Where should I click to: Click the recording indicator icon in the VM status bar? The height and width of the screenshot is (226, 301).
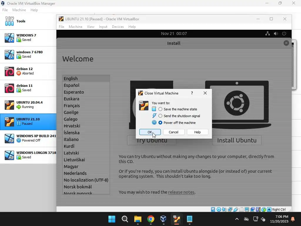[x=252, y=210]
